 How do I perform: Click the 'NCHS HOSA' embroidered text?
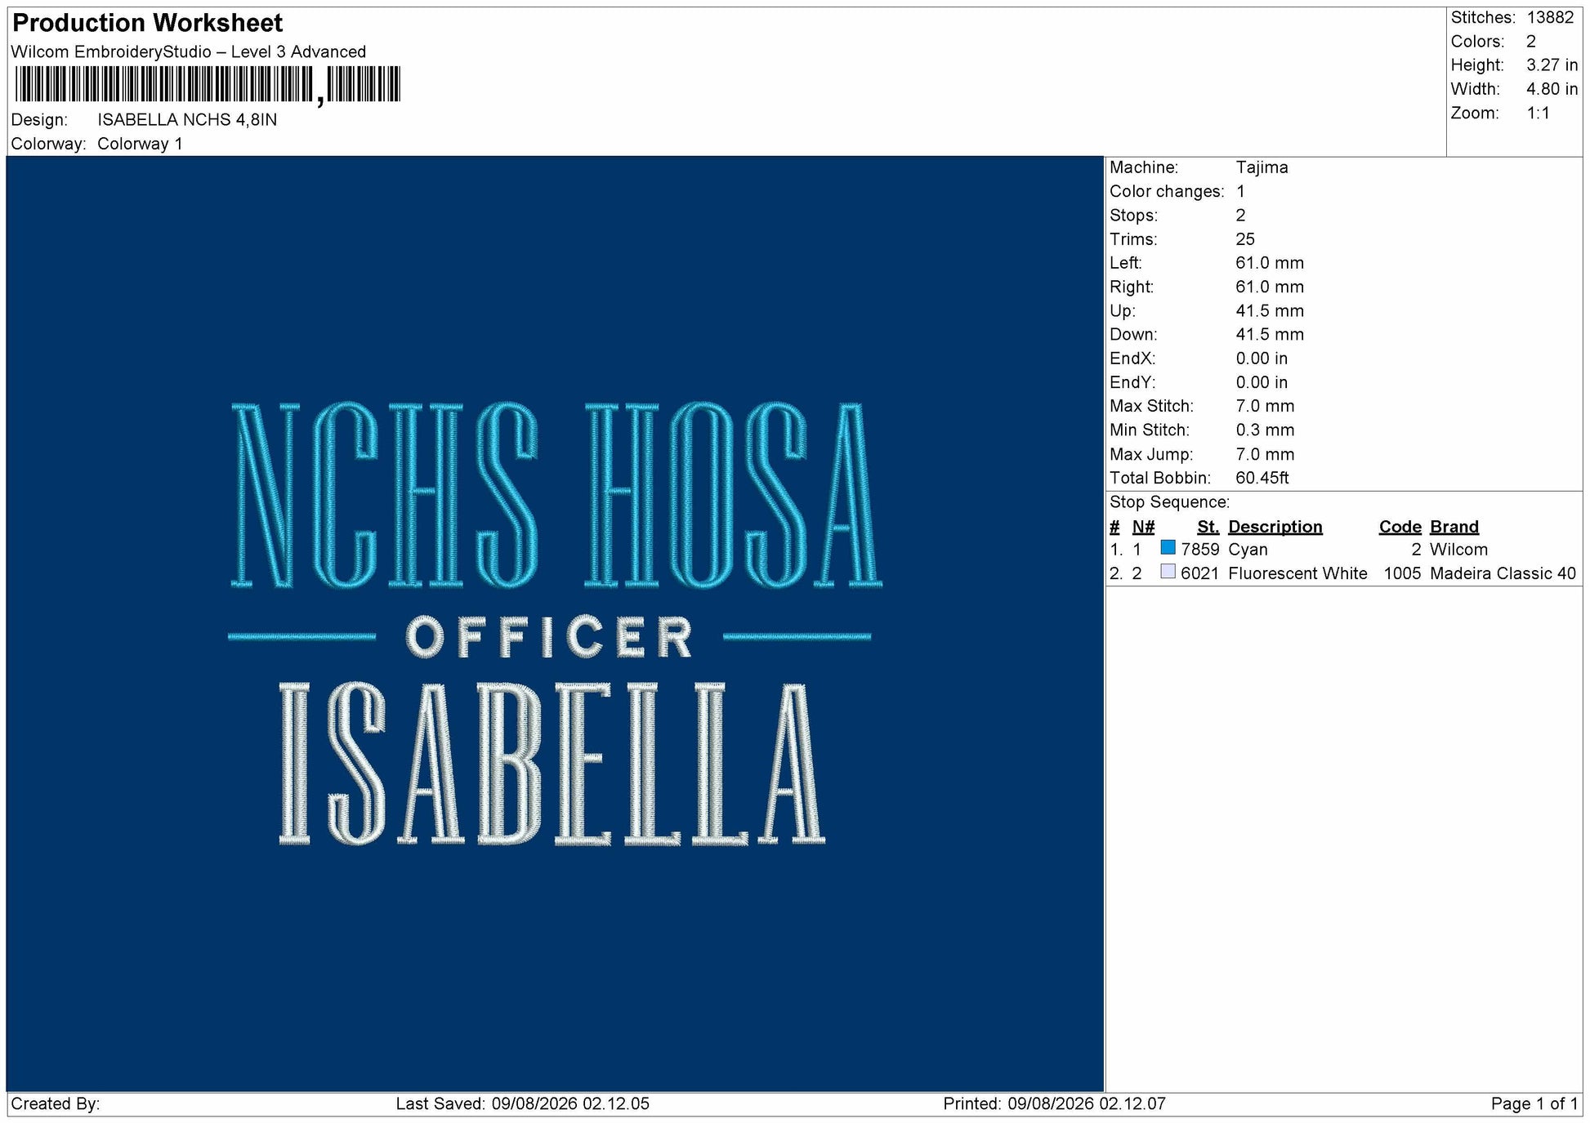point(556,495)
